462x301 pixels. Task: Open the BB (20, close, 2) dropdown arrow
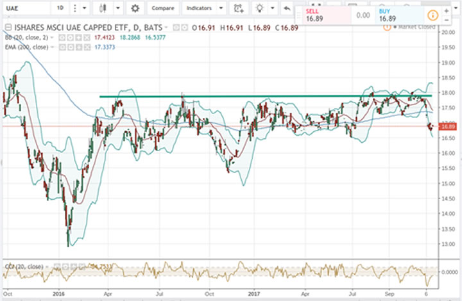tap(52, 37)
